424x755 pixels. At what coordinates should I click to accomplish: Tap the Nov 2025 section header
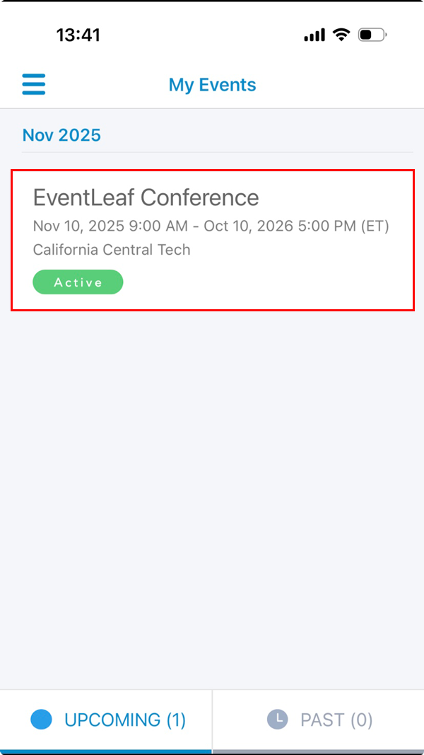(x=62, y=134)
